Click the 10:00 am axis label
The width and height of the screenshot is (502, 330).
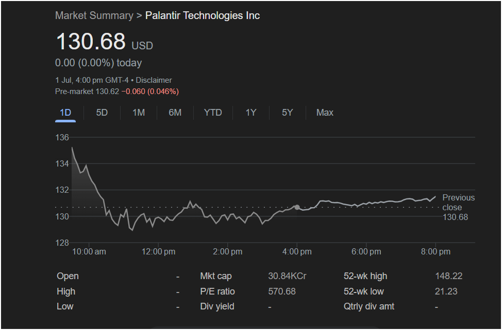tap(89, 252)
